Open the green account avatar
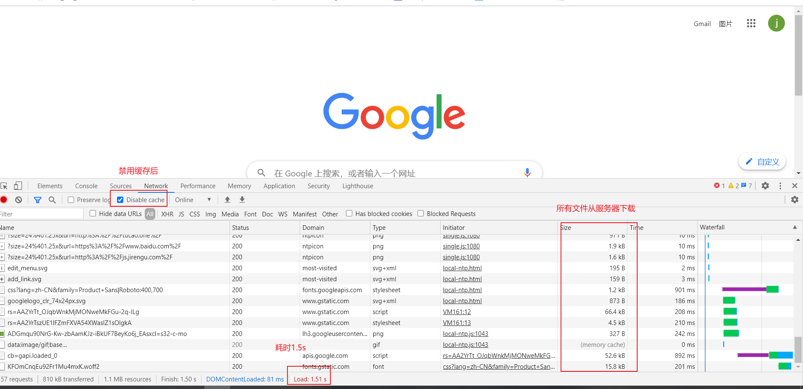Image resolution: width=803 pixels, height=389 pixels. click(776, 23)
